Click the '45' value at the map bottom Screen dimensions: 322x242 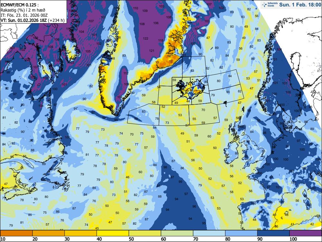coord(97,228)
